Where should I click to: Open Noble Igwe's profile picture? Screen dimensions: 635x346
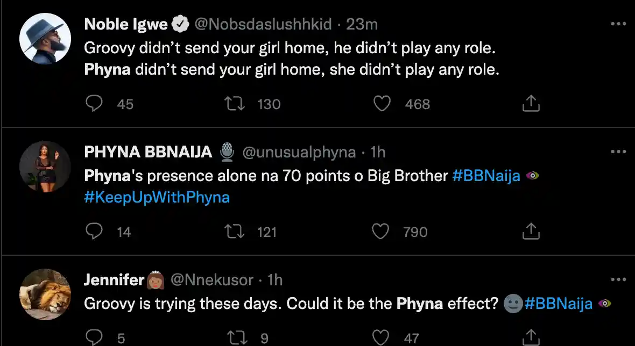tap(45, 39)
